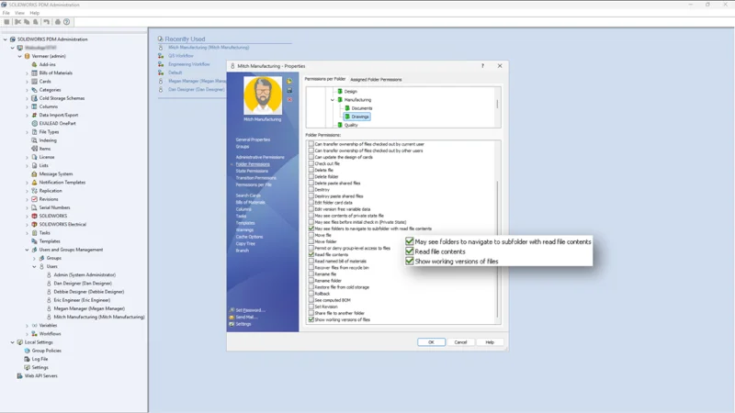
Task: Collapse the Manufacturing folder in permissions tree
Action: [333, 100]
